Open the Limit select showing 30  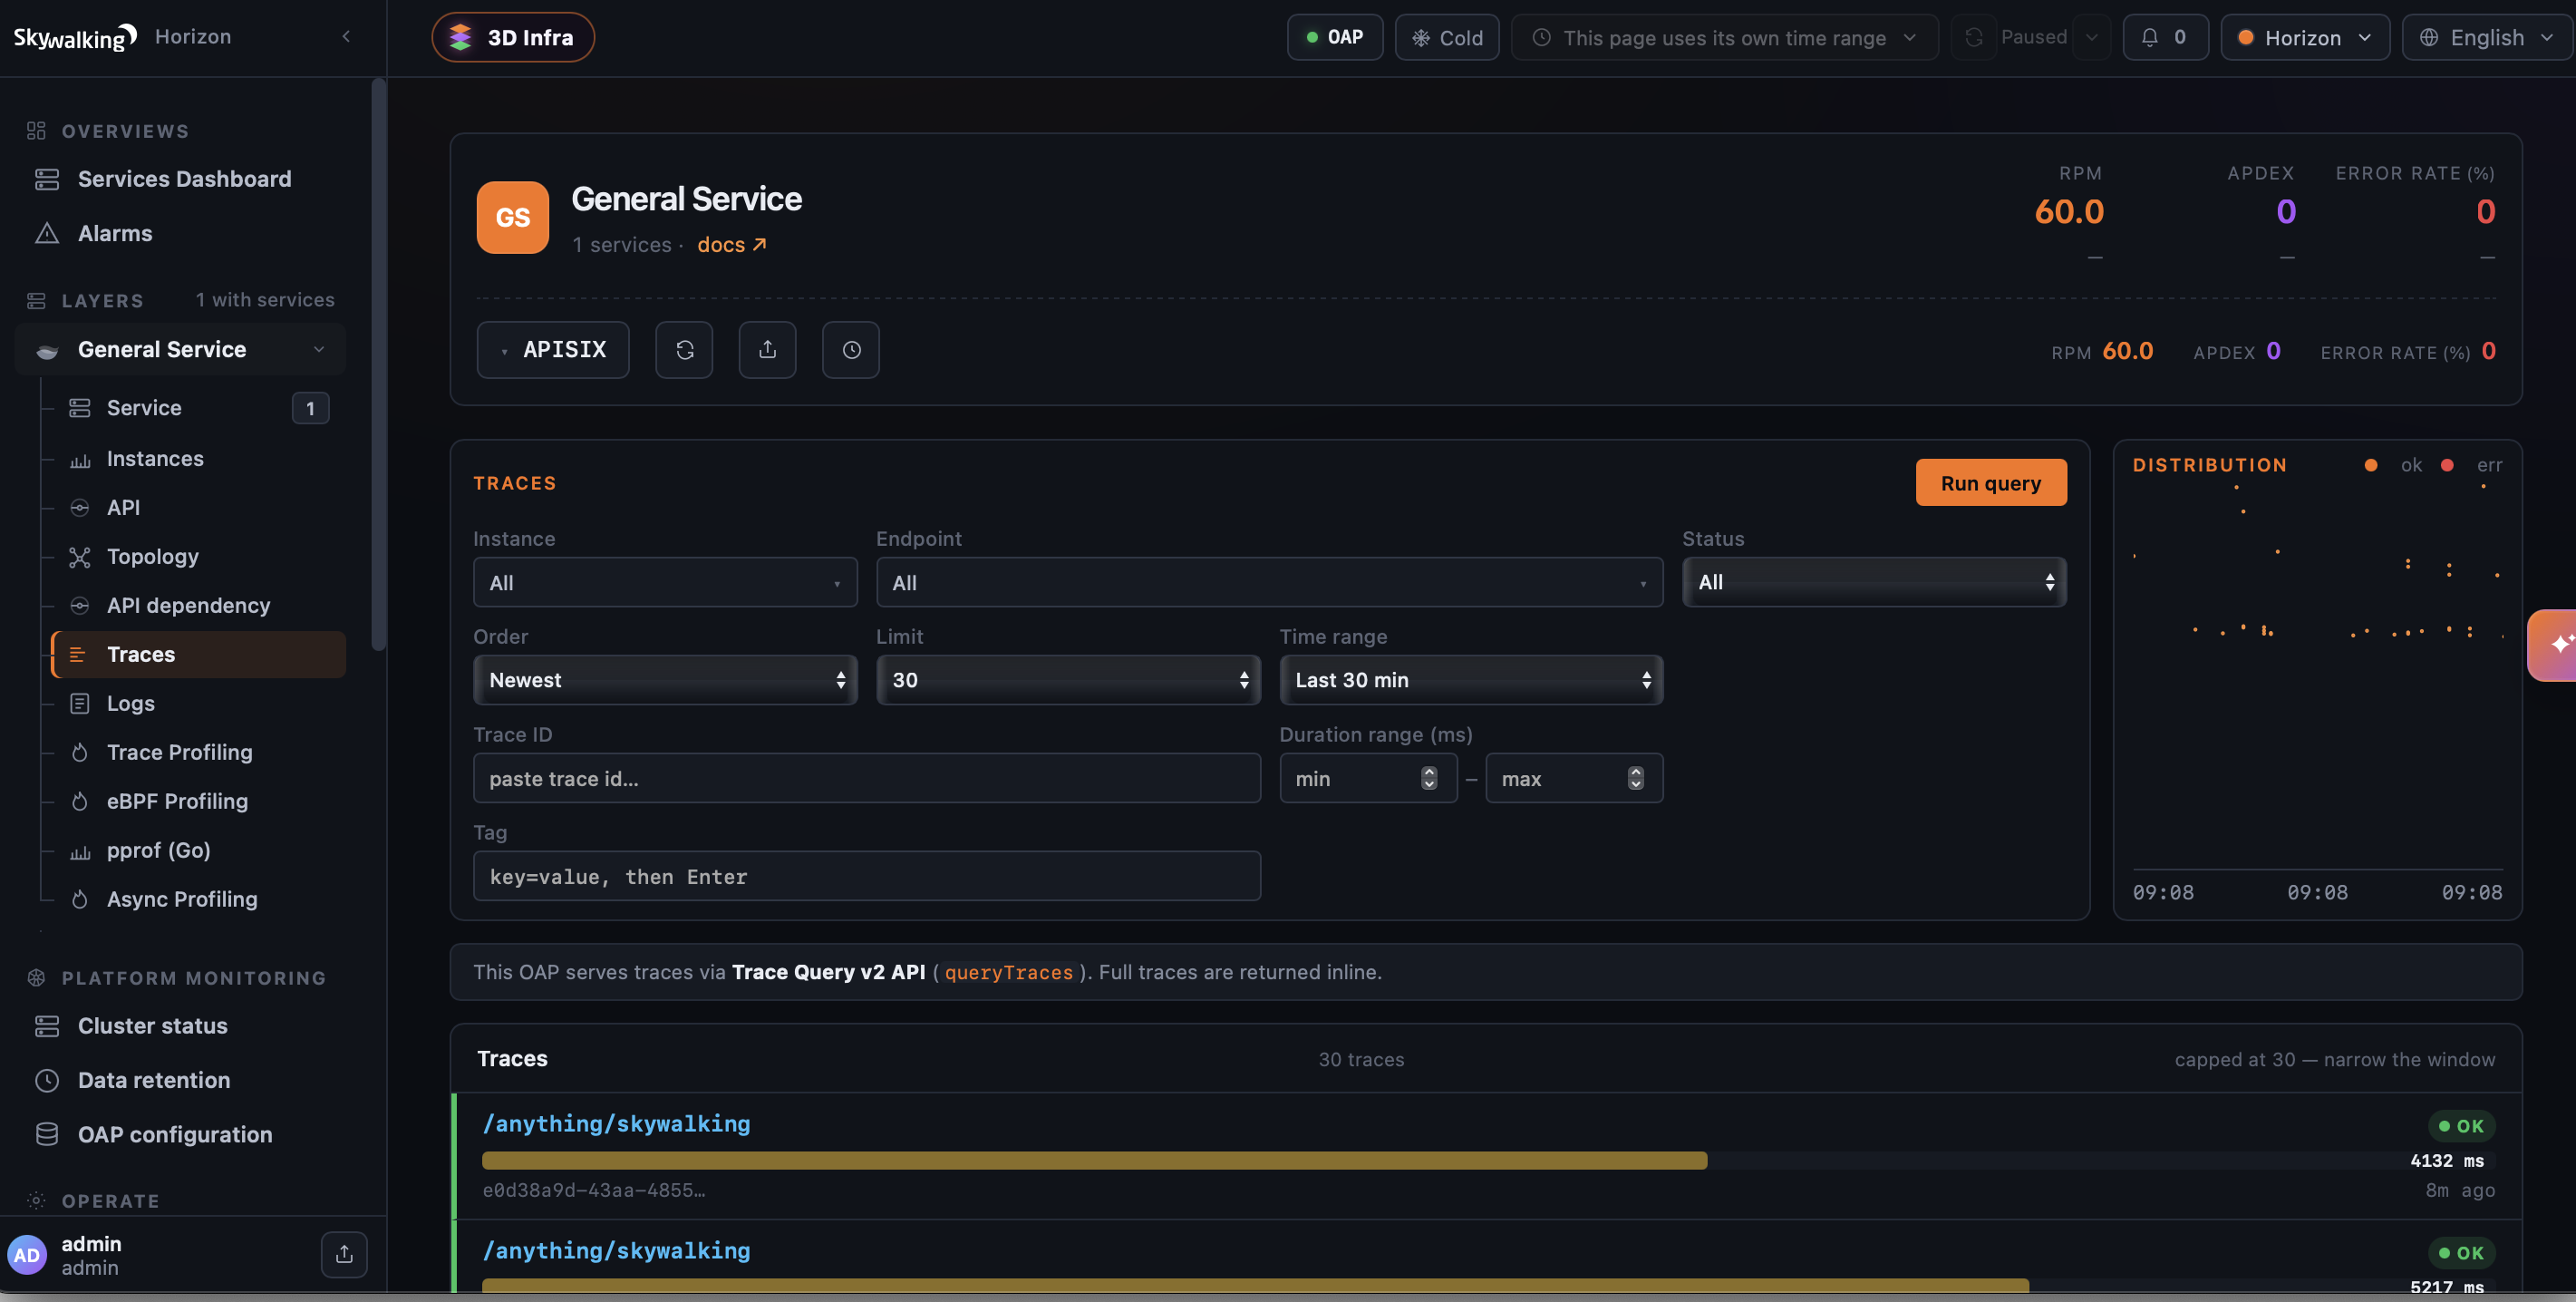1068,680
